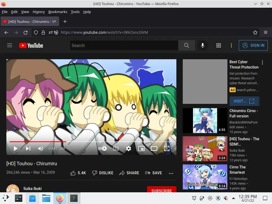Open the Suika Ibuki channel avatar

pyautogui.click(x=13, y=189)
